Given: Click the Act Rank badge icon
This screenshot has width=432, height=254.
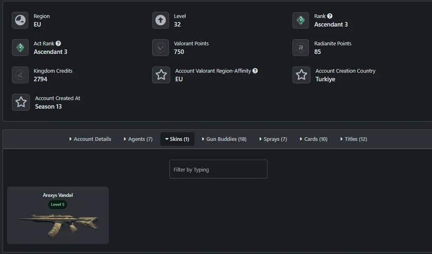Looking at the screenshot, I should pos(20,48).
